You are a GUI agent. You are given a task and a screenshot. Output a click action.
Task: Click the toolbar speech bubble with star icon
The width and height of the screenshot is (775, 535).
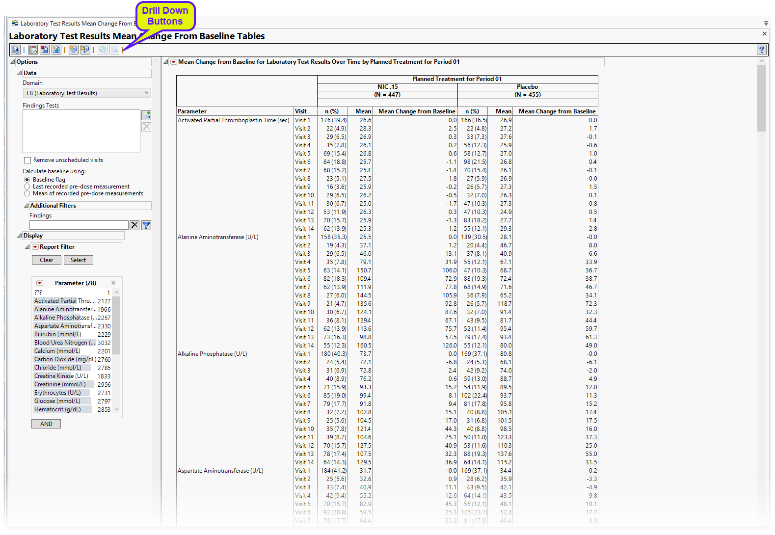point(74,50)
